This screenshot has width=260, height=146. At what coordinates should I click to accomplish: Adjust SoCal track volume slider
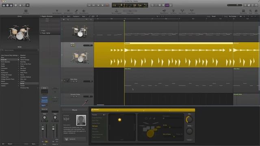click(x=88, y=45)
